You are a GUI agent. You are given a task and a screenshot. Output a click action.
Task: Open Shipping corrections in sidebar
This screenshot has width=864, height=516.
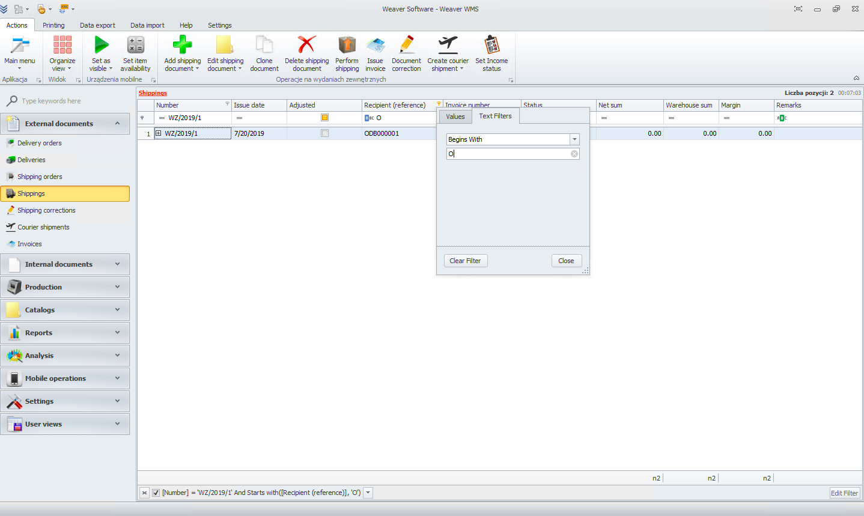(65, 210)
